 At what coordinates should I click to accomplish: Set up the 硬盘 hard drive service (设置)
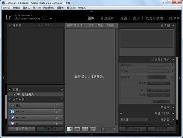56,106
